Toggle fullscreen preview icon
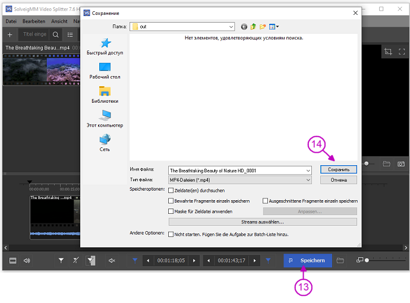Image resolution: width=410 pixels, height=303 pixels. click(x=402, y=52)
